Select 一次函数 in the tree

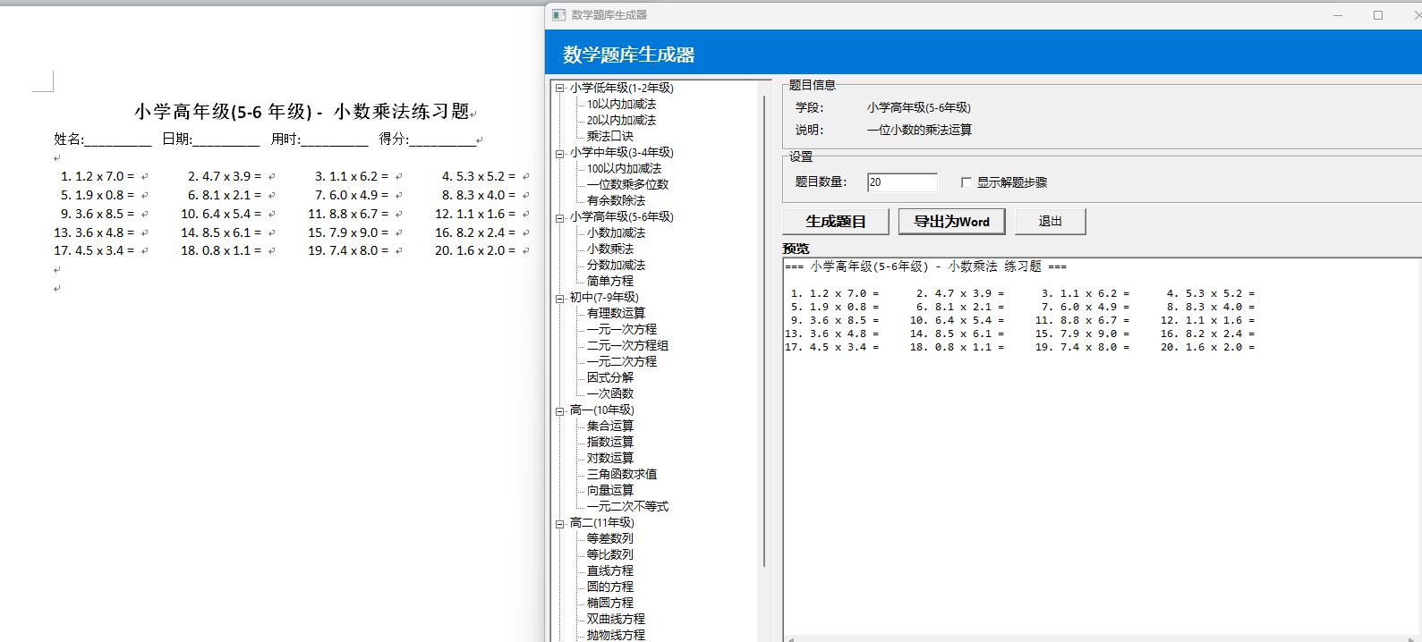pos(609,394)
